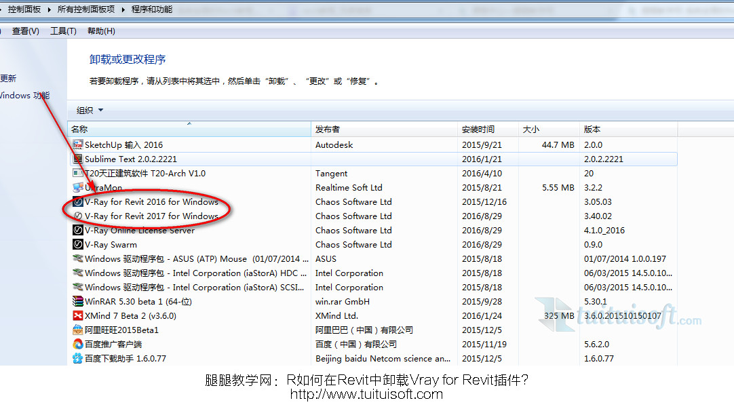The image size is (734, 409).
Task: Select the V-Ray Online License Server entry
Action: (x=139, y=230)
